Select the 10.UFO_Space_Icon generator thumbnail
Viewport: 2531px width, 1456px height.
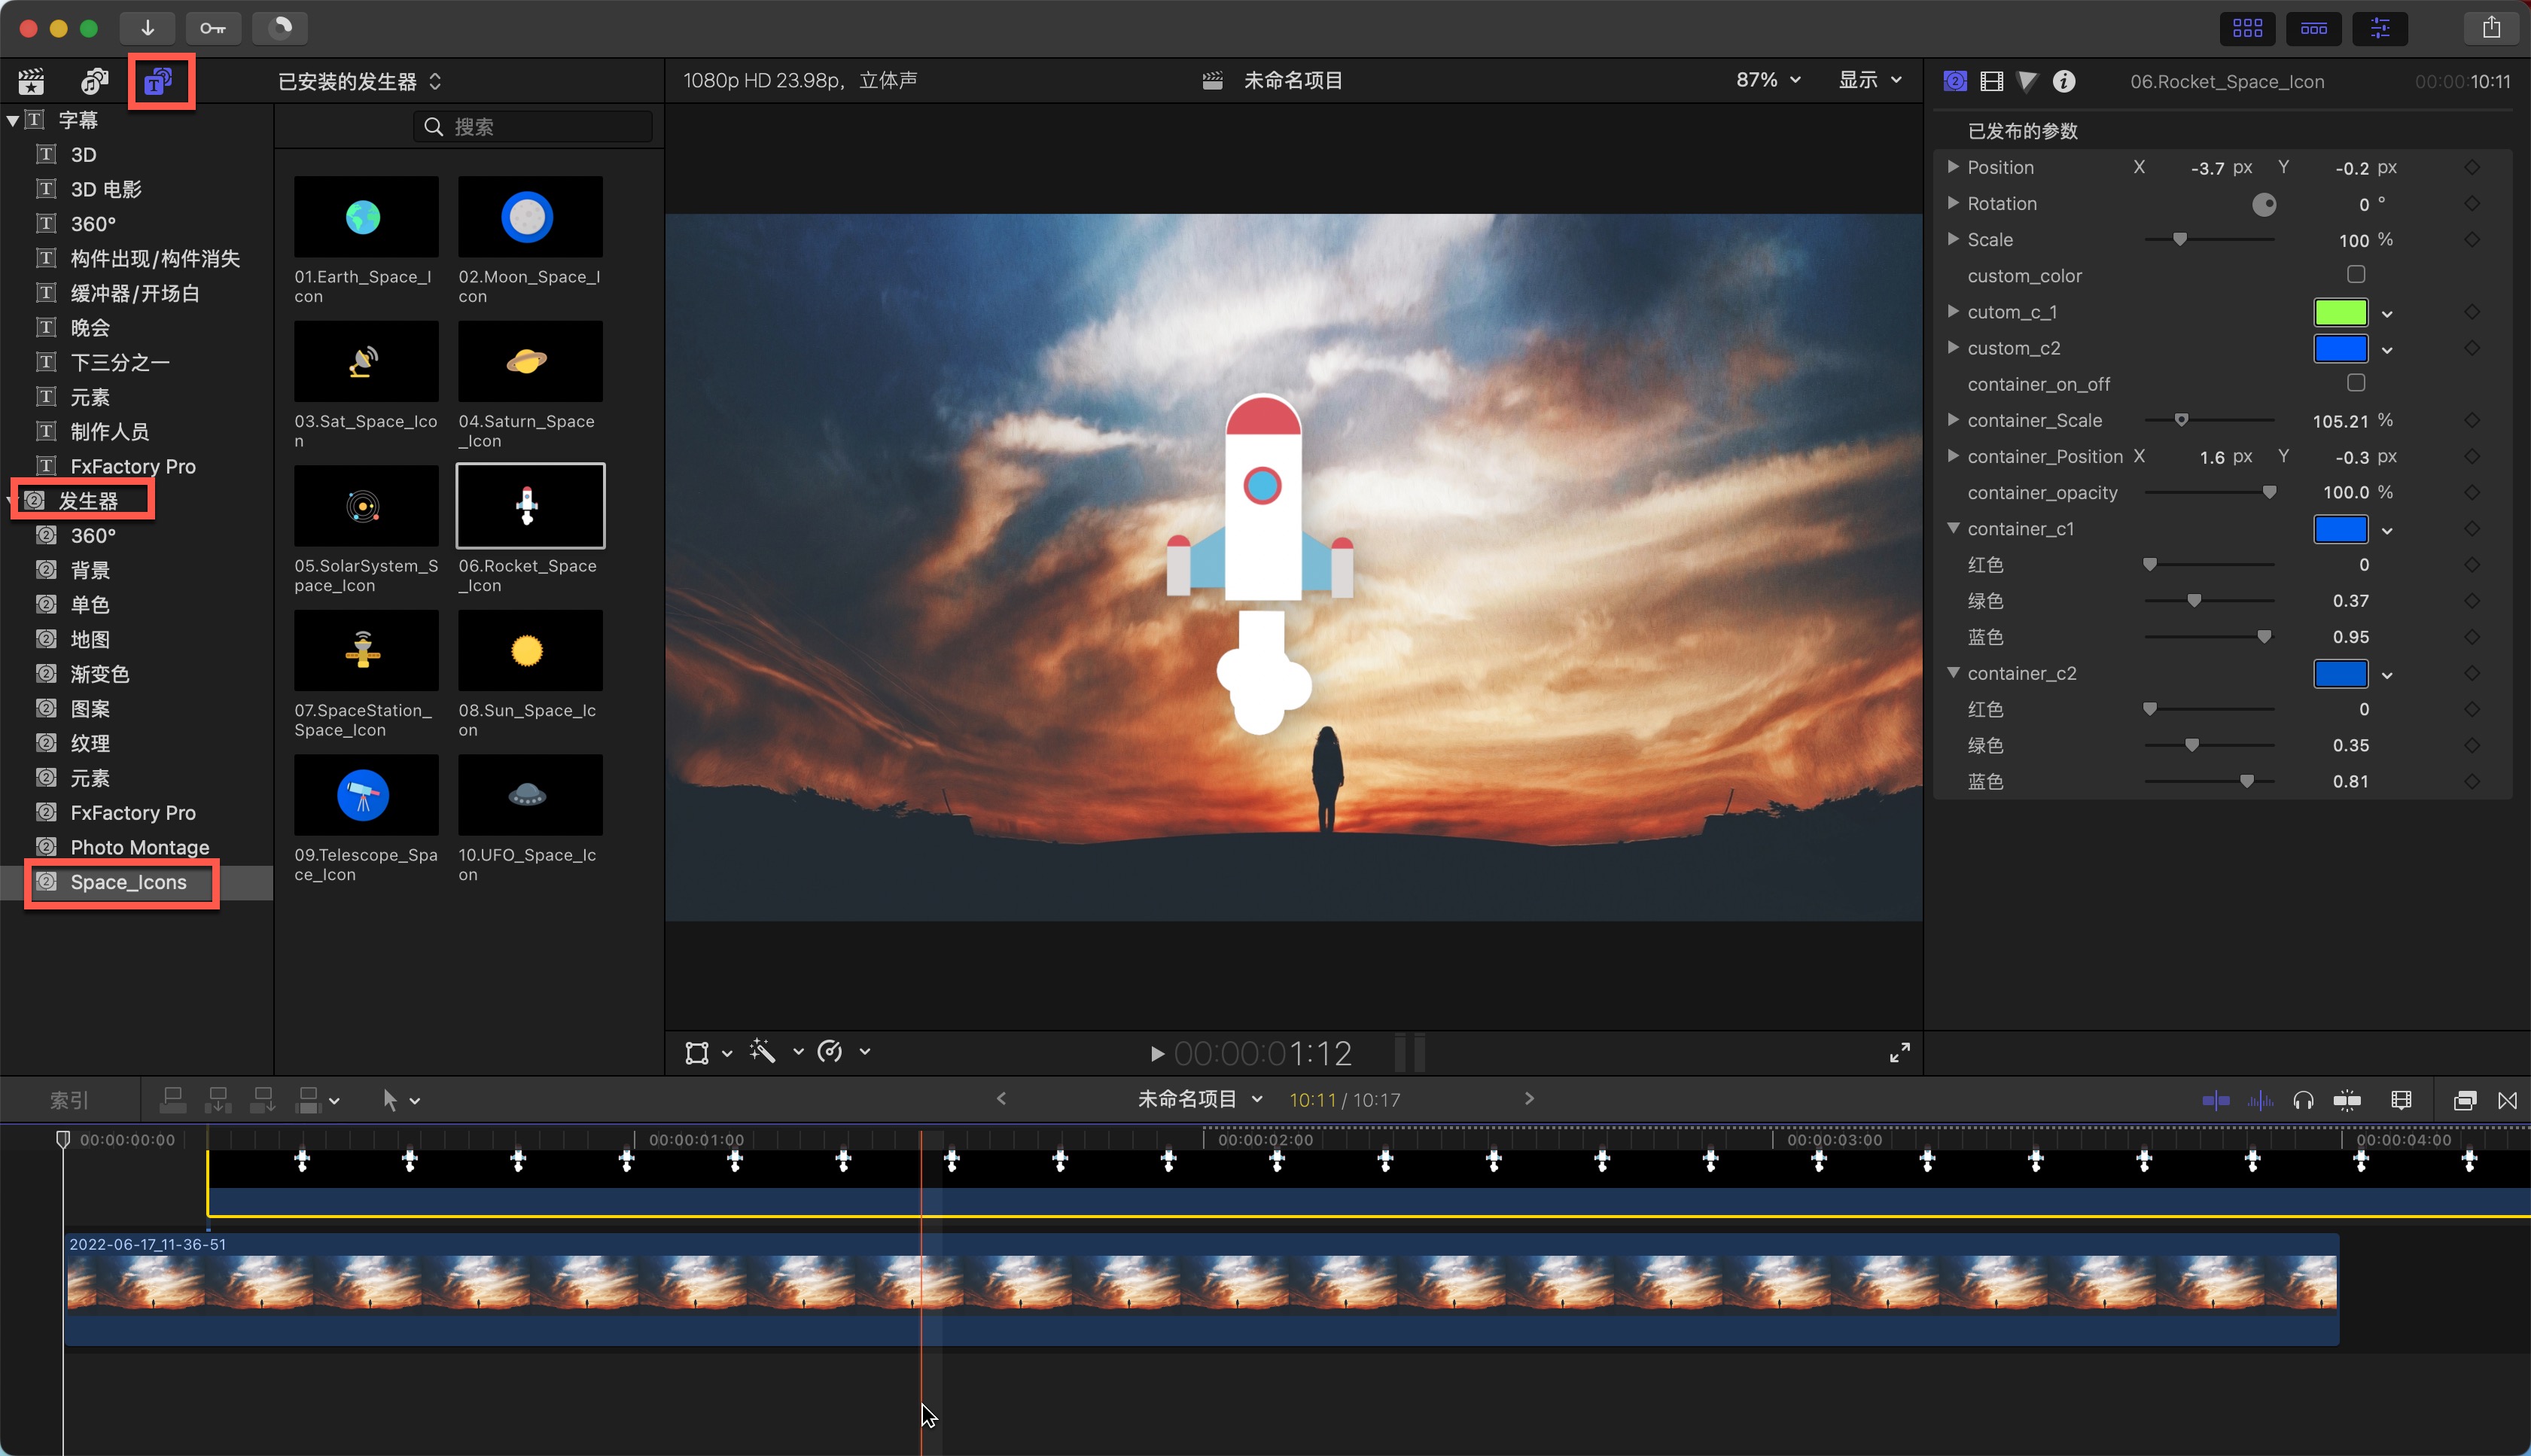(530, 796)
